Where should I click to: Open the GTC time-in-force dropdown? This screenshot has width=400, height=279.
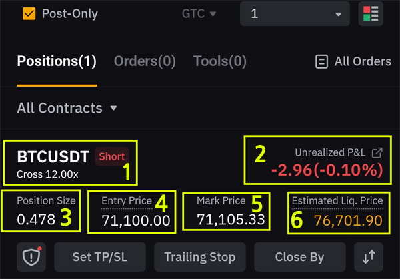(199, 13)
